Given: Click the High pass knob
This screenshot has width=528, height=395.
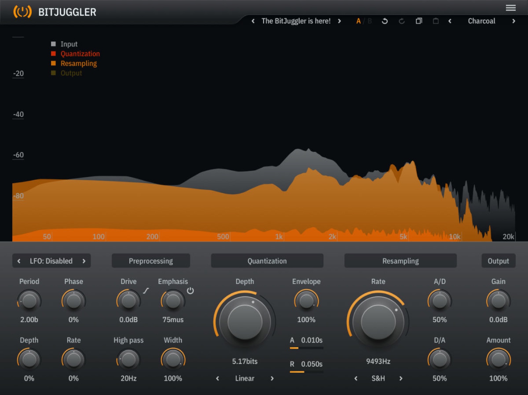Looking at the screenshot, I should click(128, 360).
